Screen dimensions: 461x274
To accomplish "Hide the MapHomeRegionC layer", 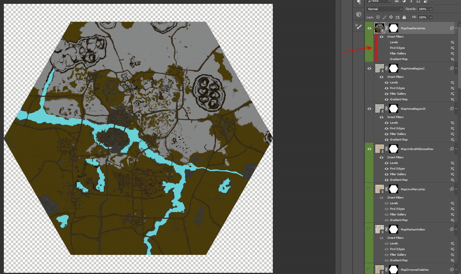I will [369, 68].
